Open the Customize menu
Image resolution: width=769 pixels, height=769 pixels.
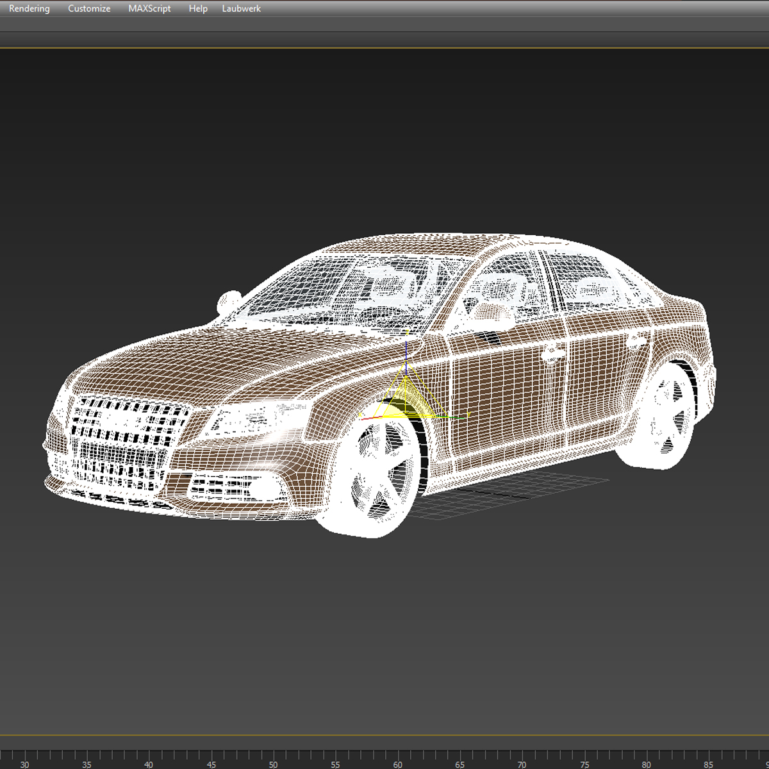tap(89, 9)
